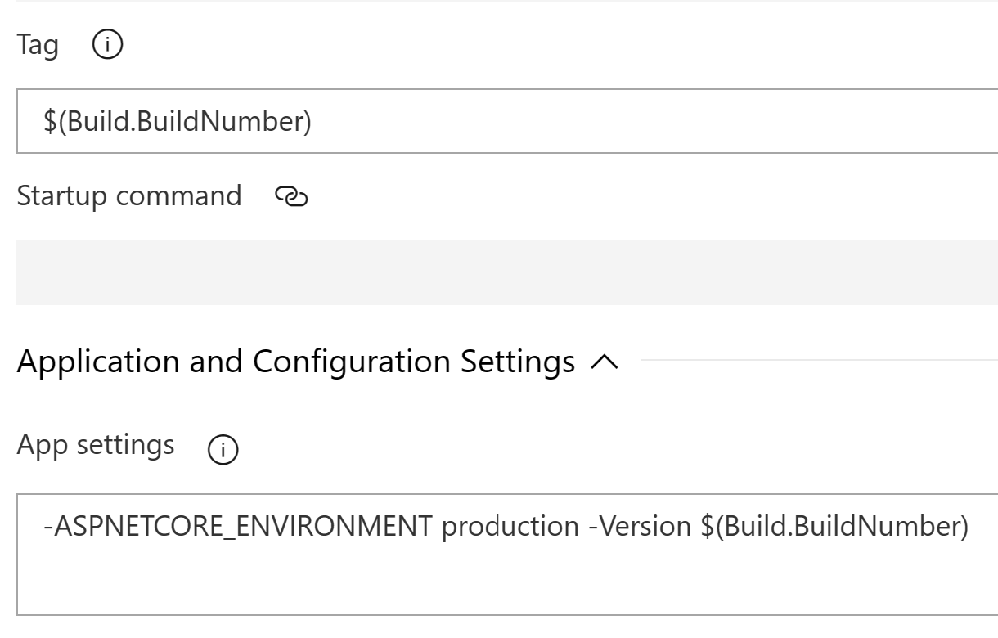
Task: Click the grey Startup command field
Action: point(507,272)
